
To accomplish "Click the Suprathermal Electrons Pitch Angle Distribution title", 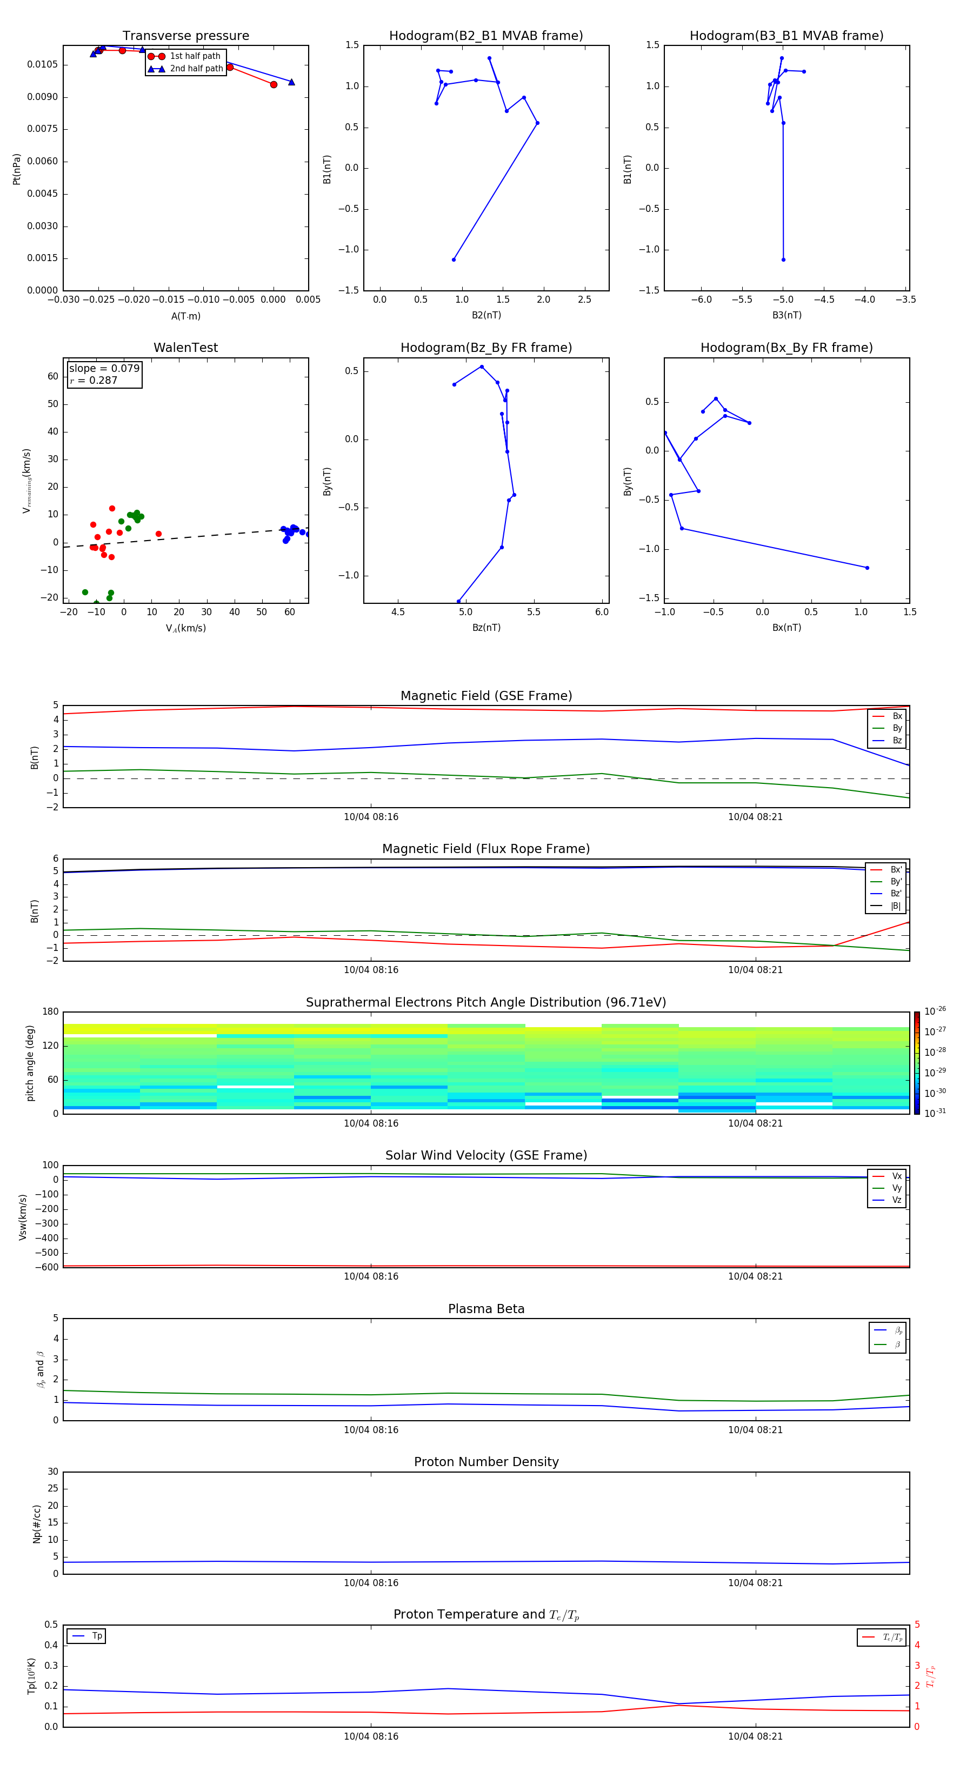I will click(486, 1003).
